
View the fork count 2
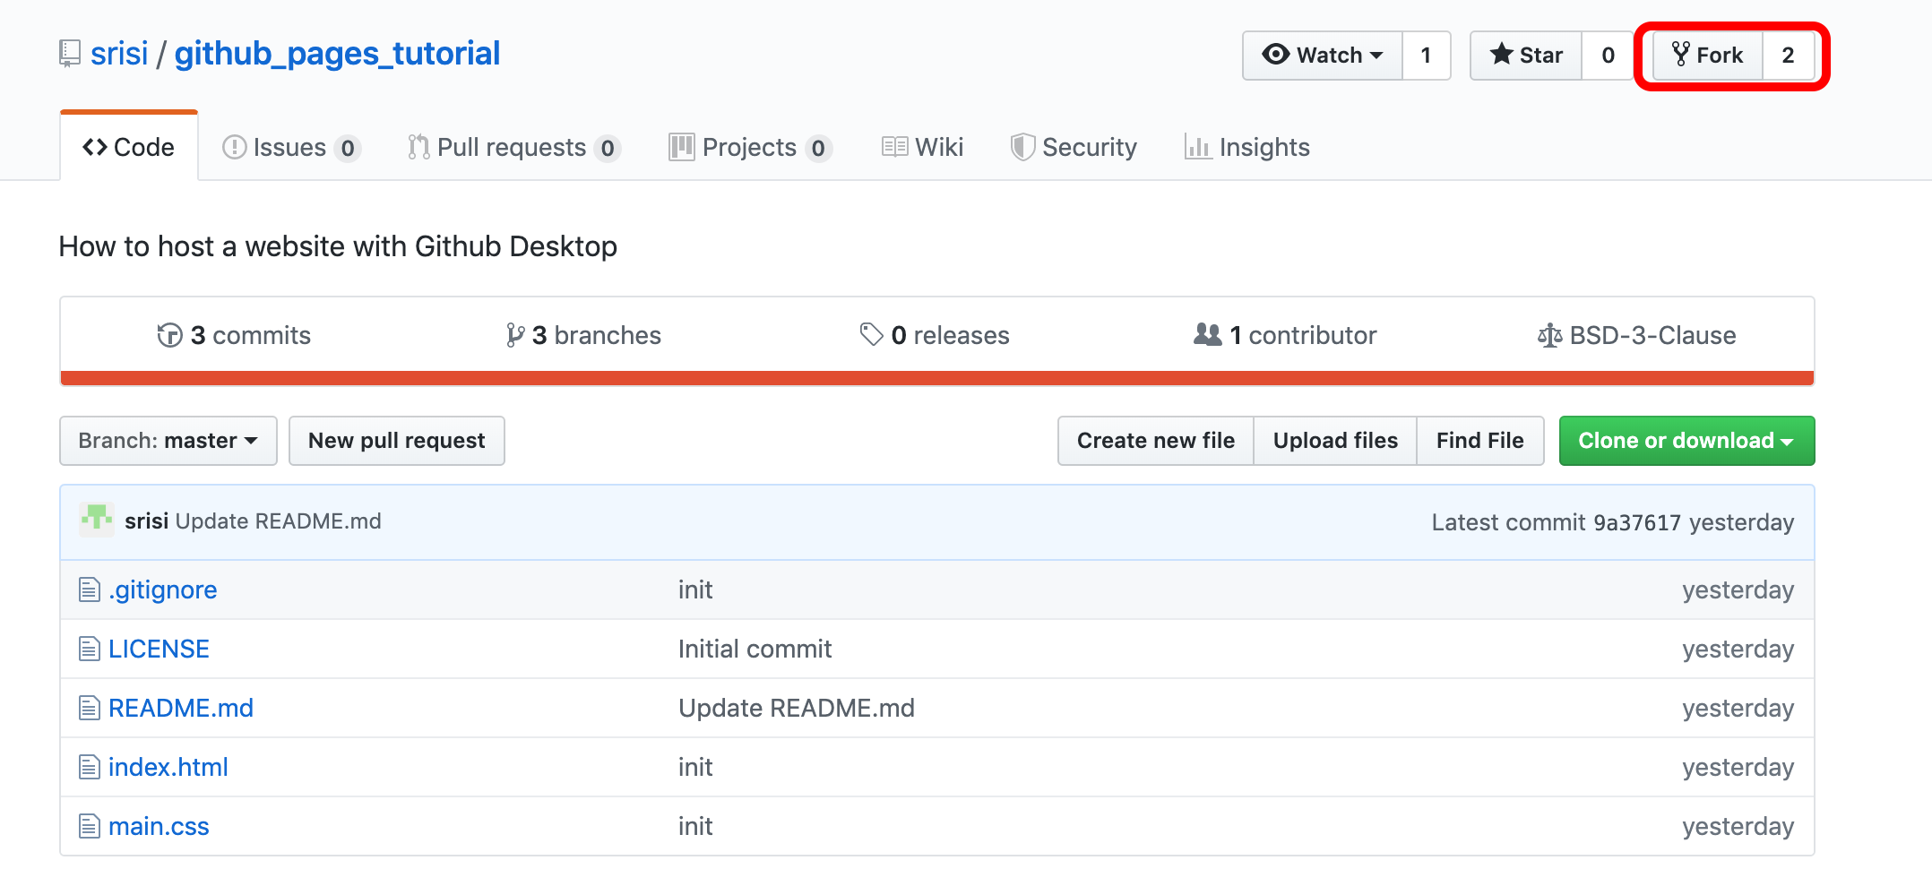(x=1789, y=56)
